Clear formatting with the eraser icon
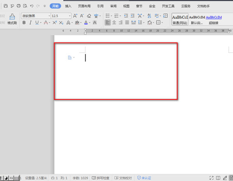This screenshot has width=233, height=181. [x=89, y=16]
